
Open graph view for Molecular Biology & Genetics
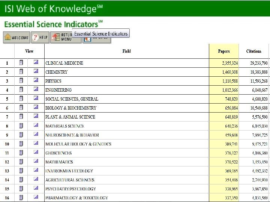point(36,143)
